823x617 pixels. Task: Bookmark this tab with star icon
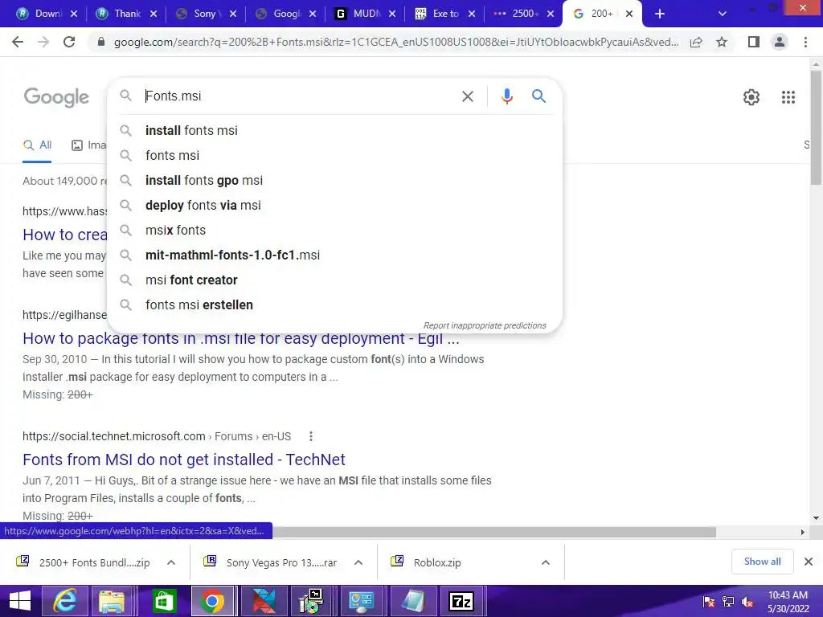(722, 42)
